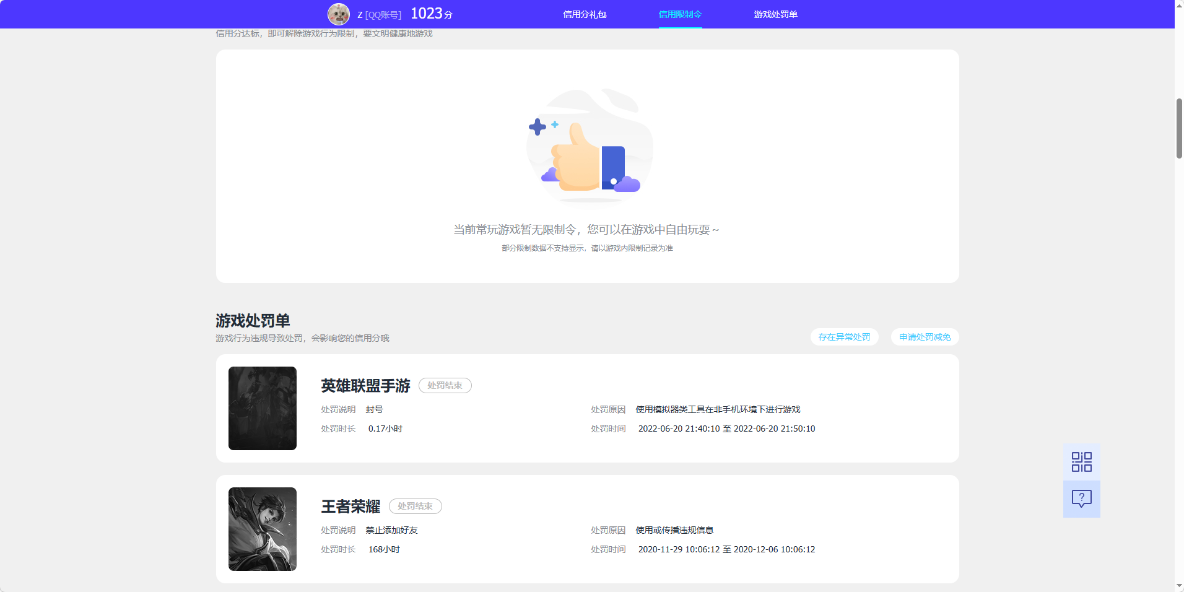Click the 游戏处罚单 section heading
The height and width of the screenshot is (592, 1184).
pos(254,321)
